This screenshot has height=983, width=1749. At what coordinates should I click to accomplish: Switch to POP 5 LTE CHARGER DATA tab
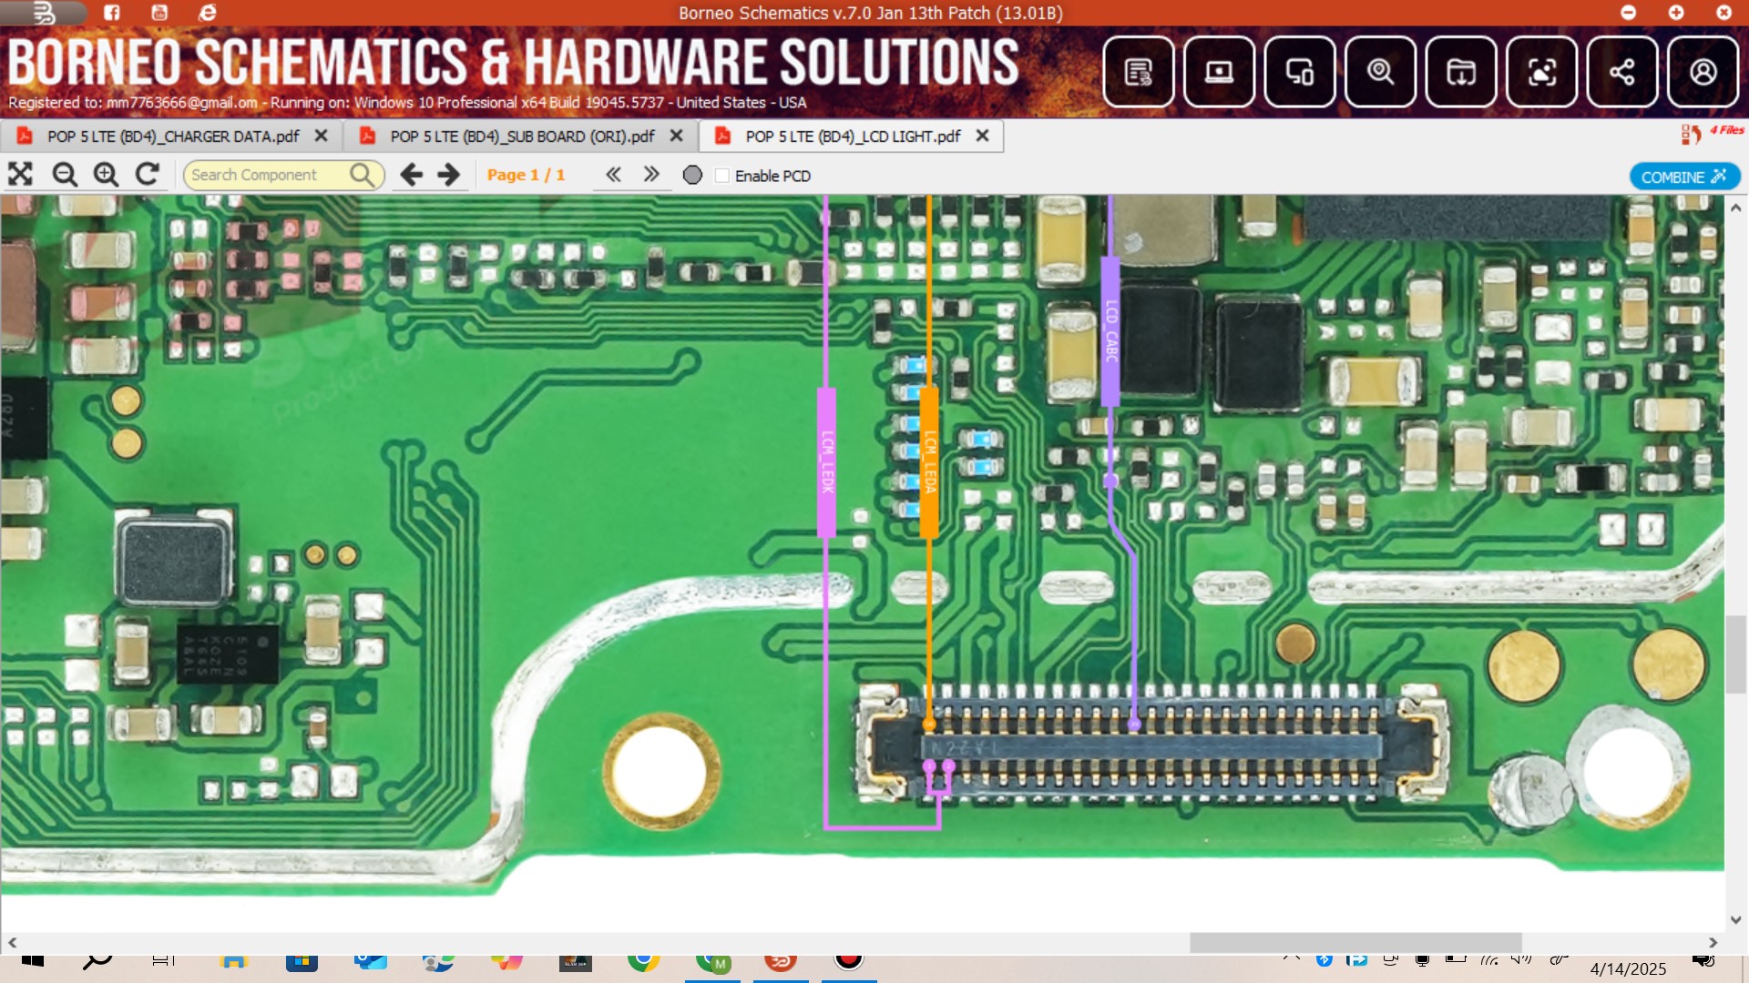coord(173,137)
